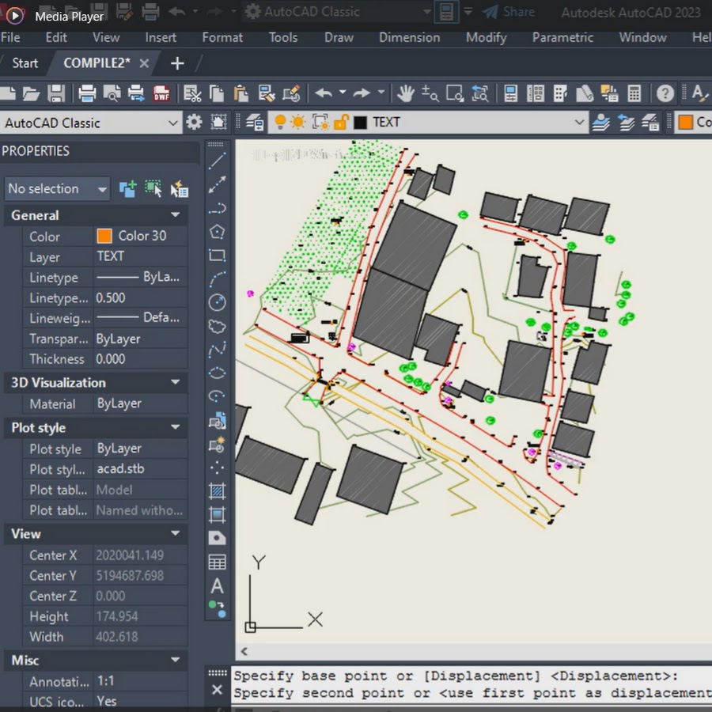Switch to the Start tab
The image size is (712, 712).
(25, 63)
